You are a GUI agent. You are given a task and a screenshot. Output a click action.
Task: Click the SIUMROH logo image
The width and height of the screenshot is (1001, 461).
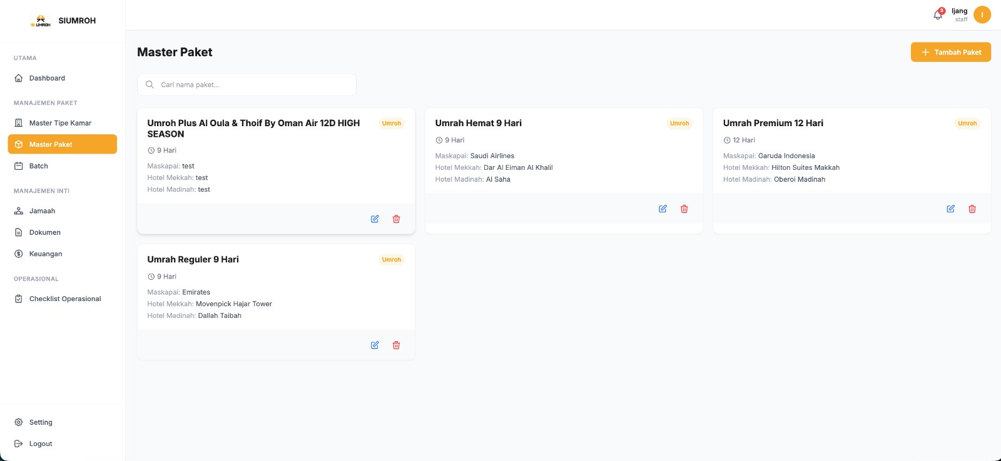coord(41,21)
